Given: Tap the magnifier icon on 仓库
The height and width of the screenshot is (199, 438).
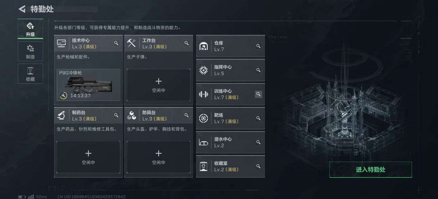Looking at the screenshot, I should tap(258, 46).
